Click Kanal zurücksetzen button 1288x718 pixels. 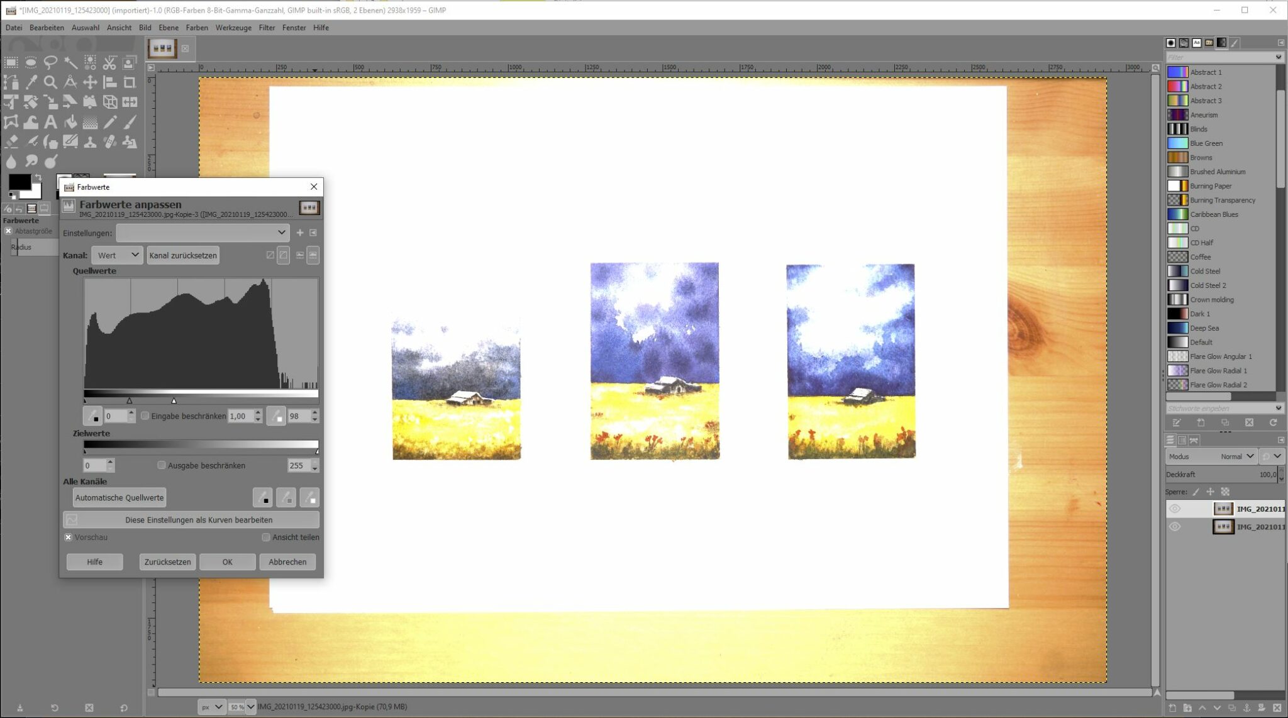click(x=183, y=255)
